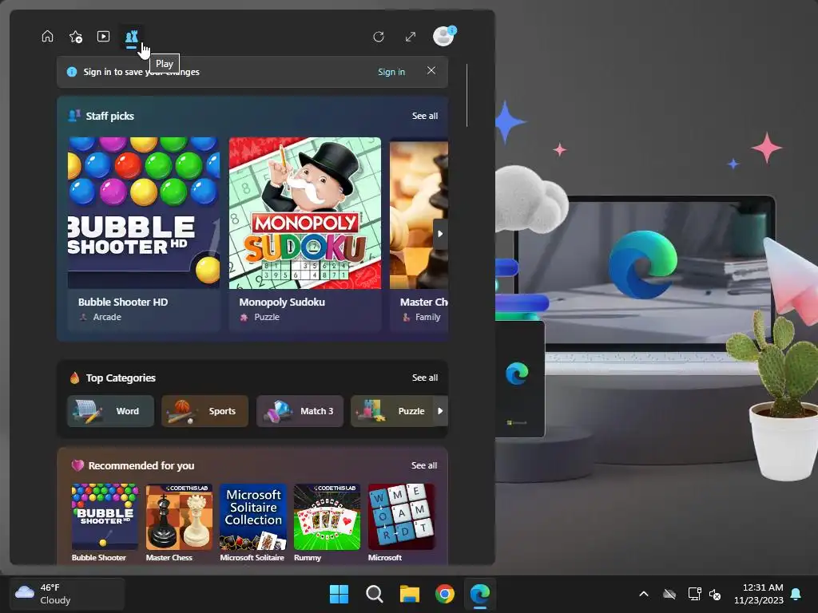Click the Top Categories heading

121,378
